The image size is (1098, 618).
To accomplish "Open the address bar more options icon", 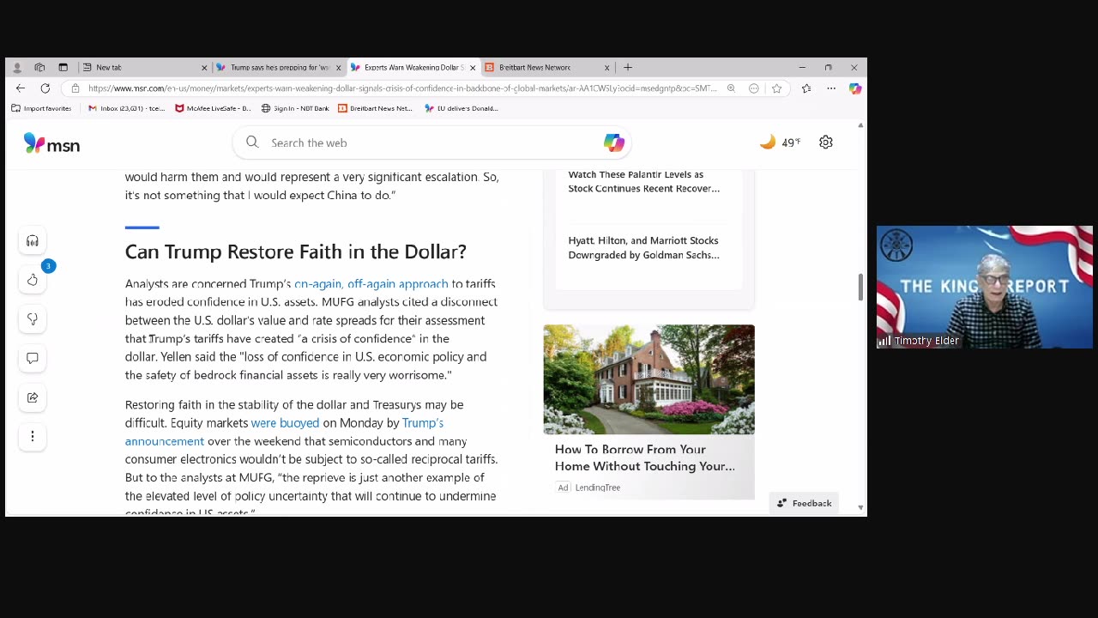I will click(x=754, y=88).
